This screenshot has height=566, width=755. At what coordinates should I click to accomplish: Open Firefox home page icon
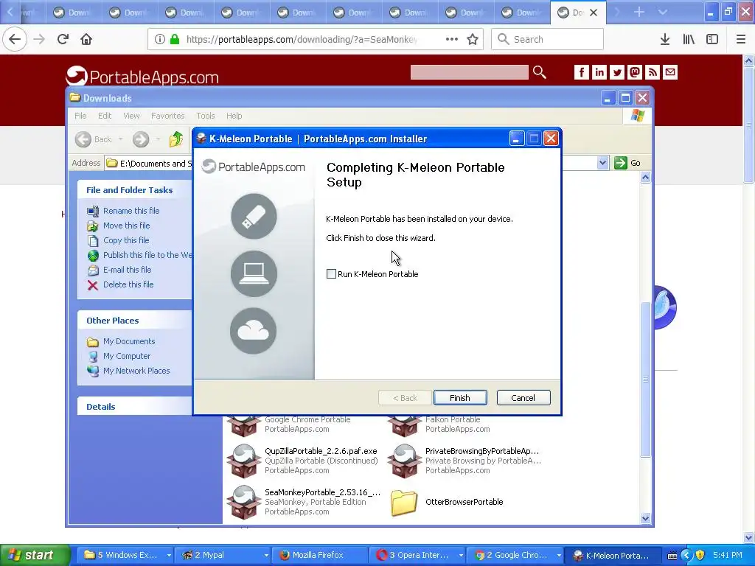click(x=86, y=39)
